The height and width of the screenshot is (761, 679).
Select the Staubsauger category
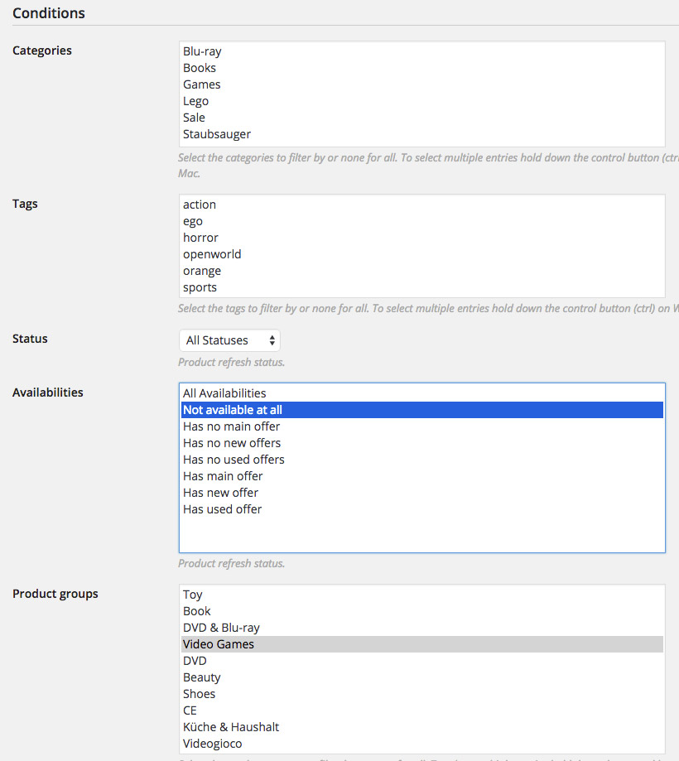pyautogui.click(x=216, y=133)
